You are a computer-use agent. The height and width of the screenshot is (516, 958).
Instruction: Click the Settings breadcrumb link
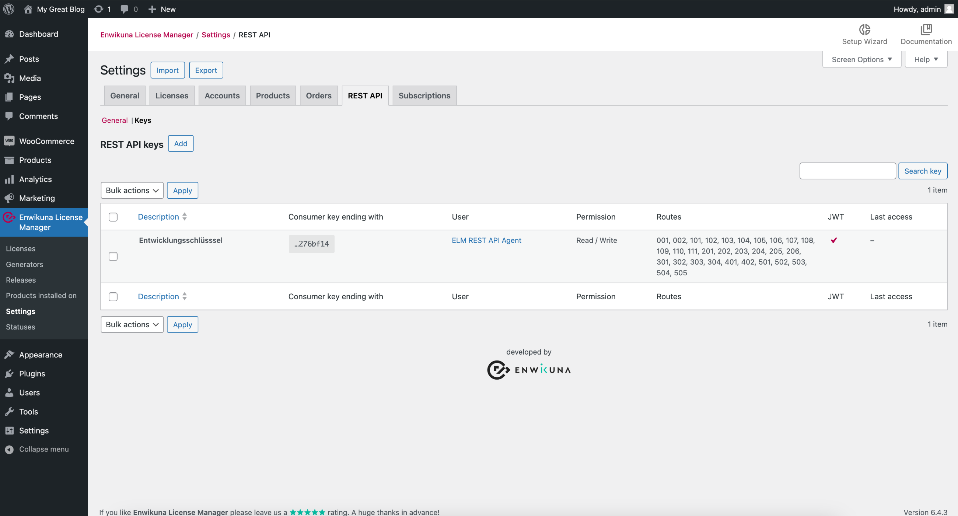(216, 35)
